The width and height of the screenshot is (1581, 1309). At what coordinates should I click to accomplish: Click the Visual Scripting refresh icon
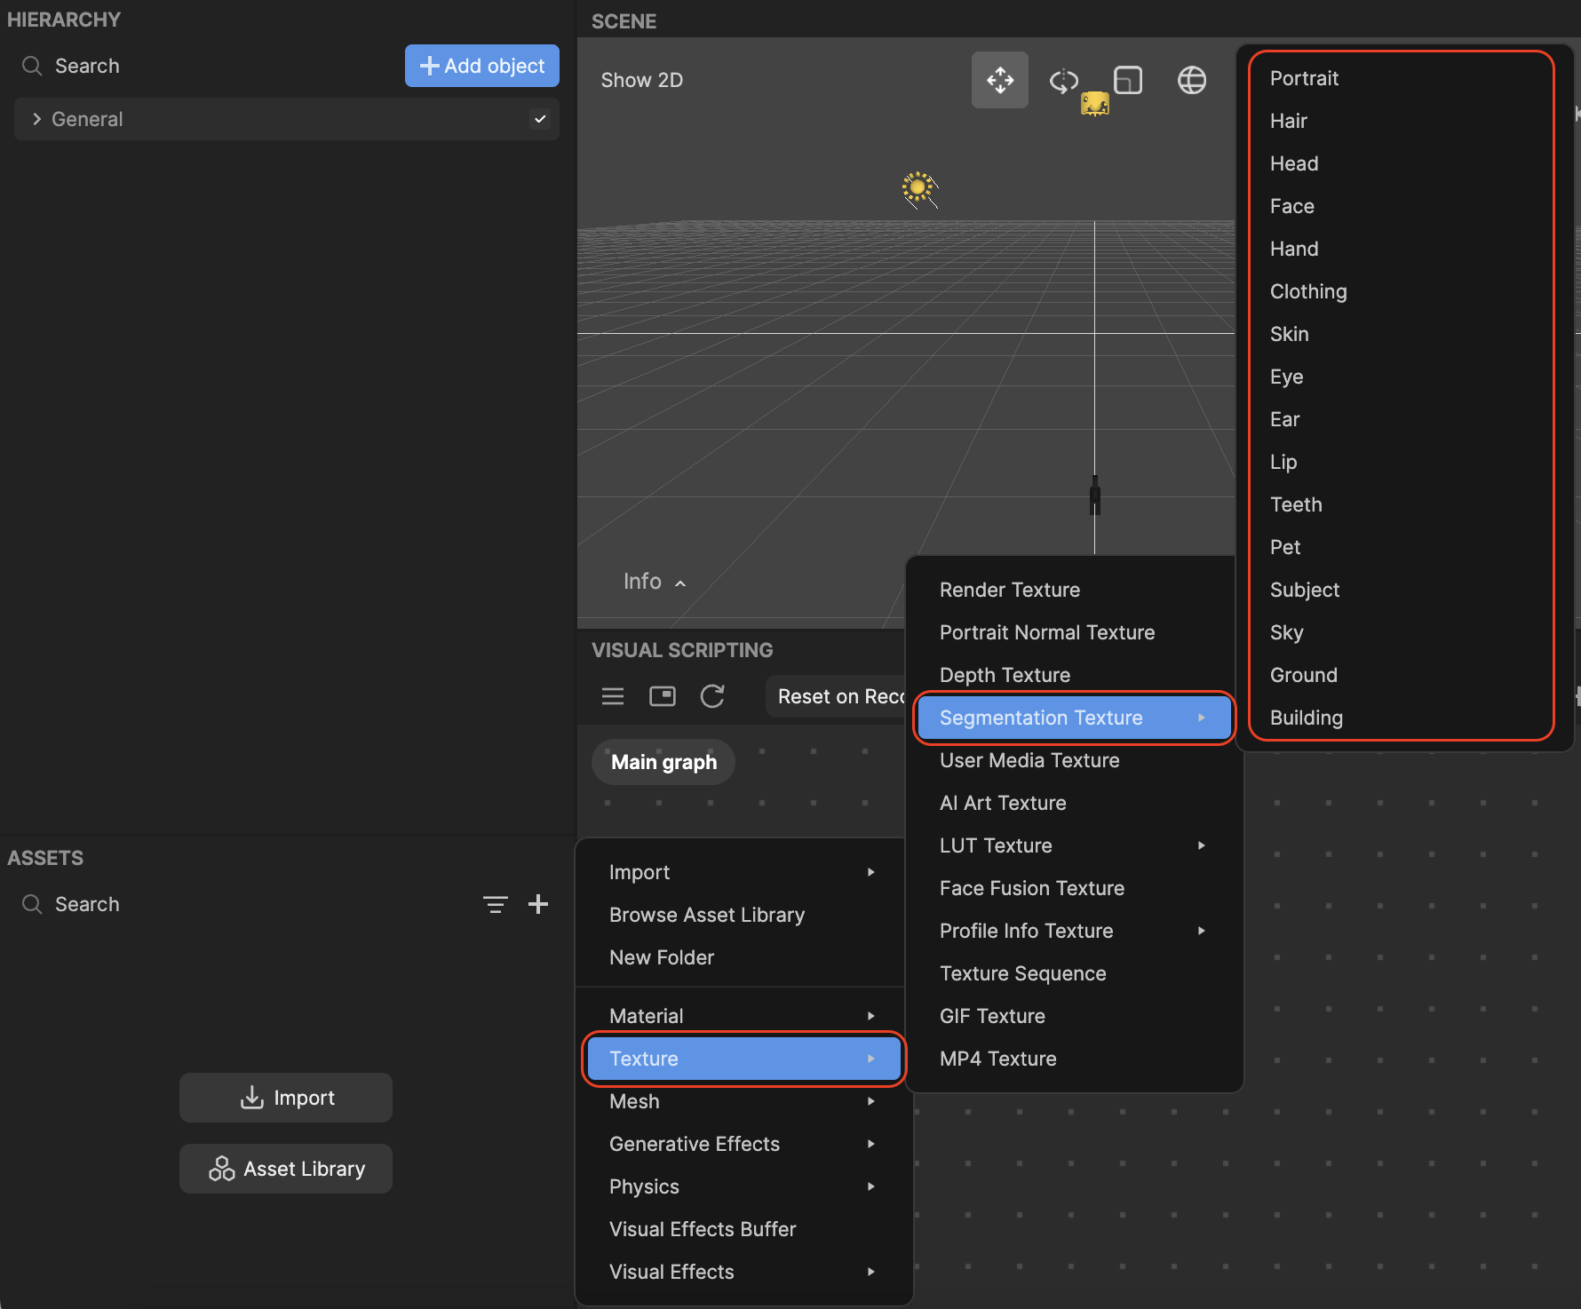tap(712, 696)
